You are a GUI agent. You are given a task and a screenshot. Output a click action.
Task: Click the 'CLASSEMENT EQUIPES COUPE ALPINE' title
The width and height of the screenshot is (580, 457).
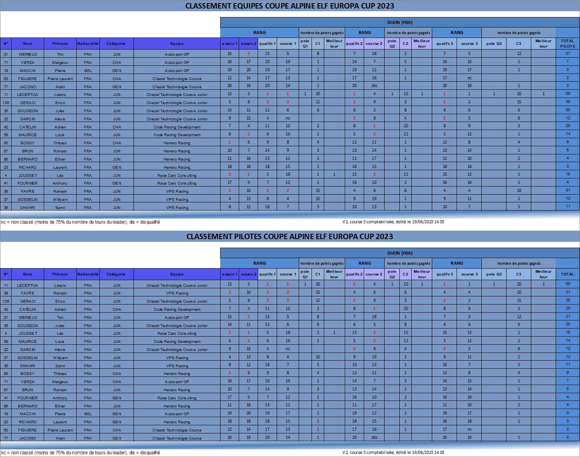[x=290, y=6]
